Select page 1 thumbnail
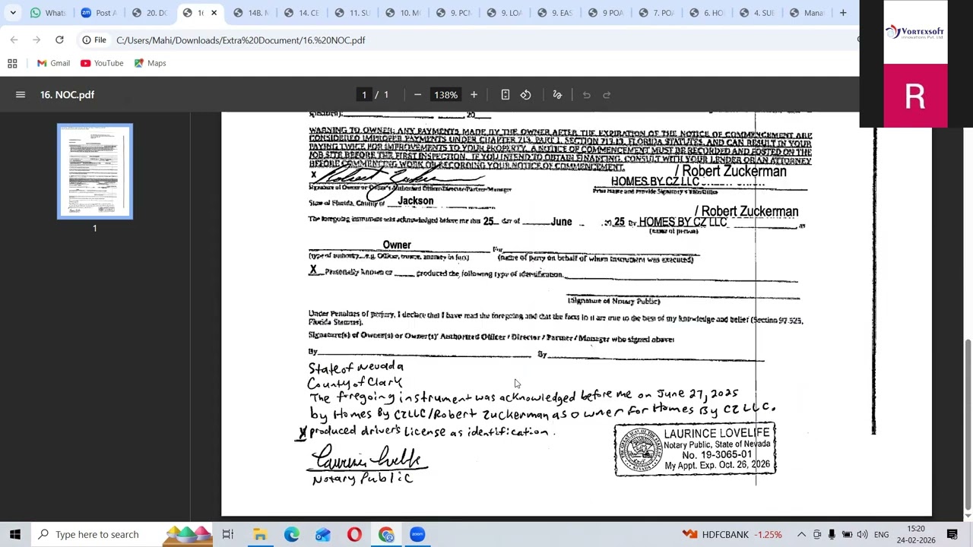Viewport: 973px width, 547px height. click(95, 172)
